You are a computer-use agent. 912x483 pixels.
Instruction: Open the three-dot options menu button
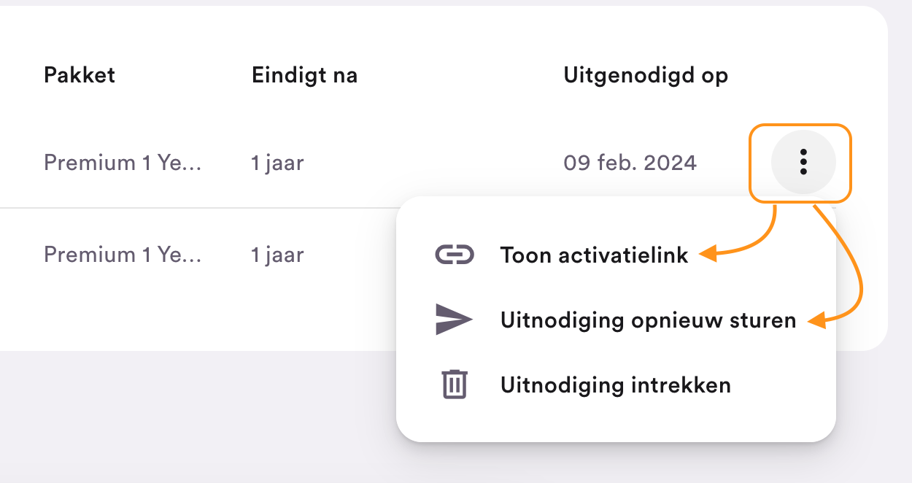pyautogui.click(x=803, y=162)
